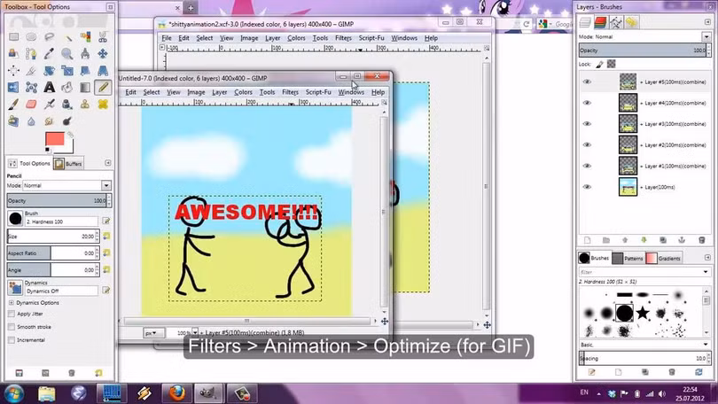Enable Smooth stroke checkbox

(12, 327)
